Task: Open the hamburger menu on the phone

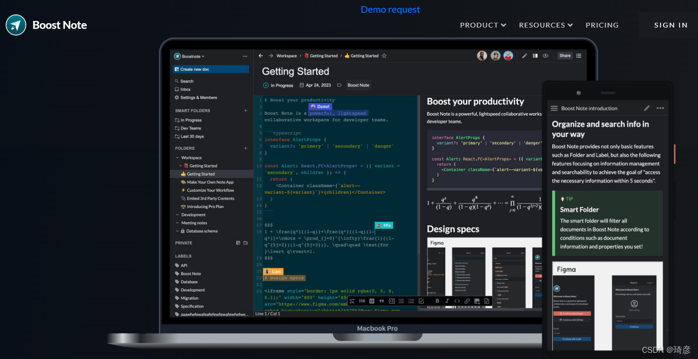Action: pyautogui.click(x=554, y=108)
